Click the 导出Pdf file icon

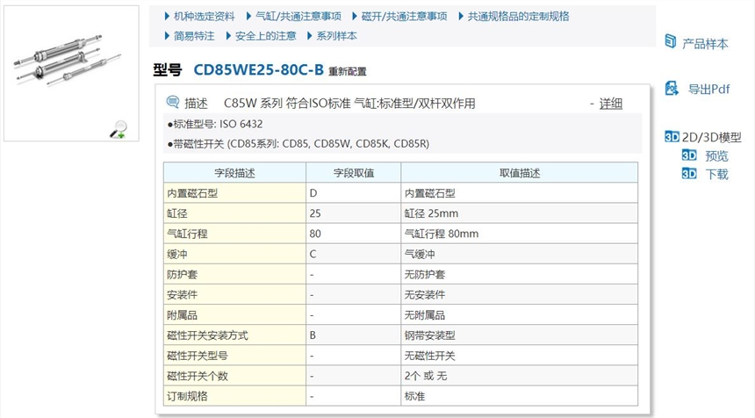pyautogui.click(x=672, y=88)
